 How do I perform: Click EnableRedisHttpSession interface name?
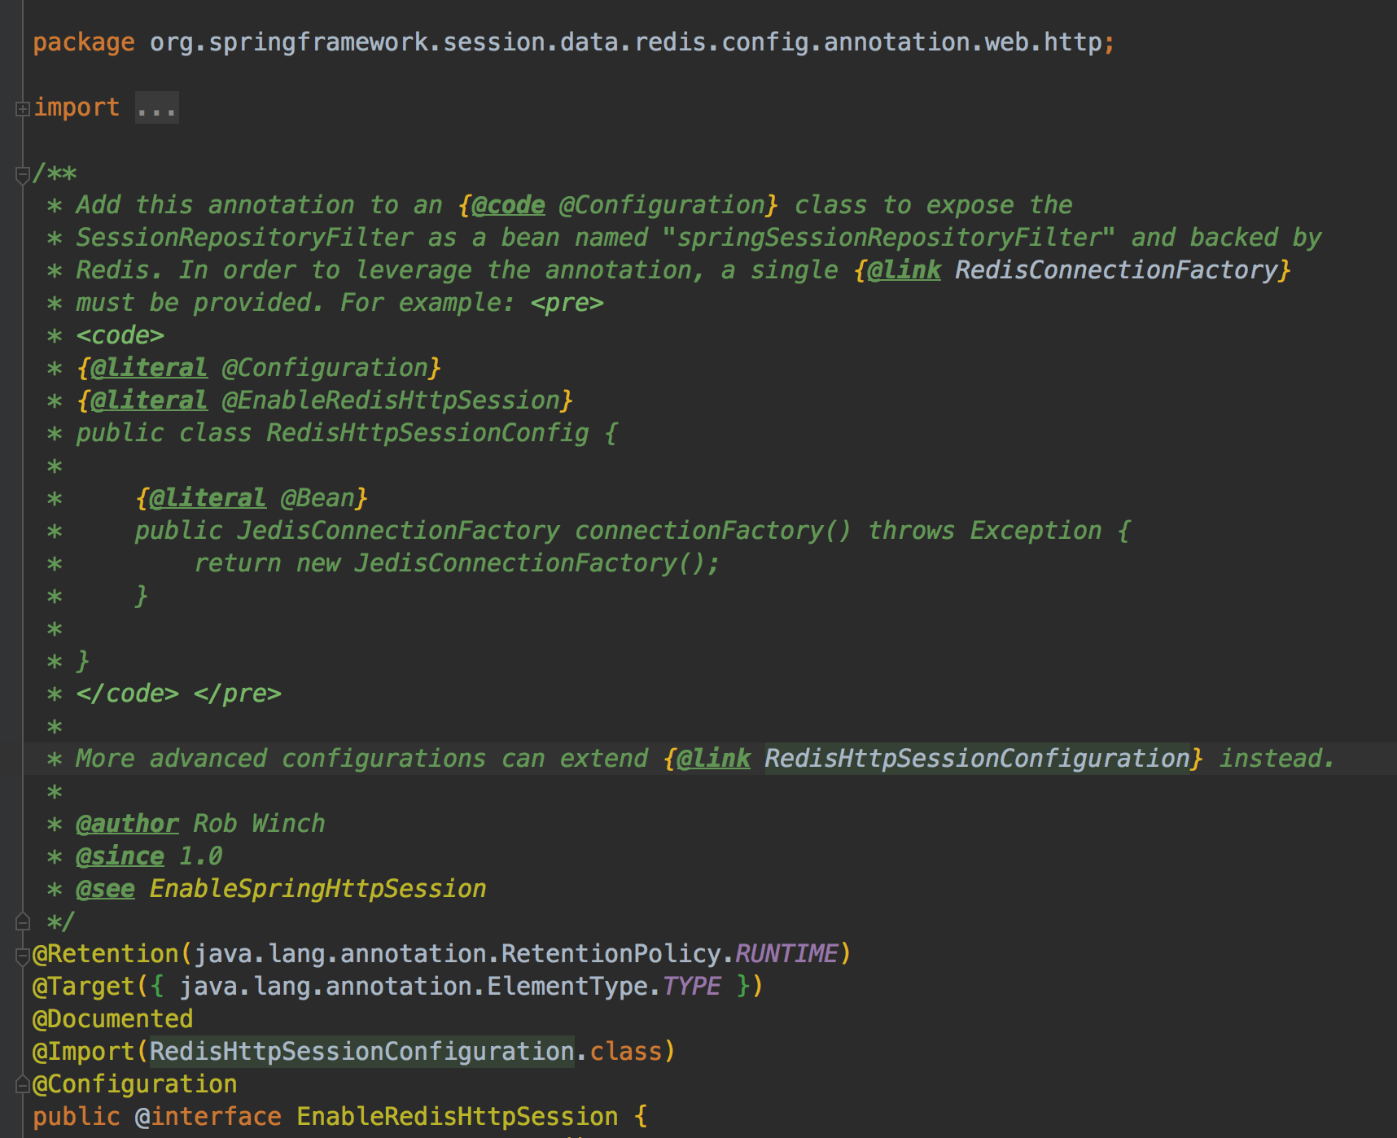point(458,1117)
